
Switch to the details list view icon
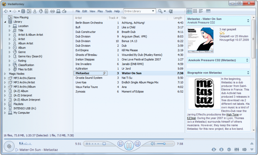tap(189, 11)
